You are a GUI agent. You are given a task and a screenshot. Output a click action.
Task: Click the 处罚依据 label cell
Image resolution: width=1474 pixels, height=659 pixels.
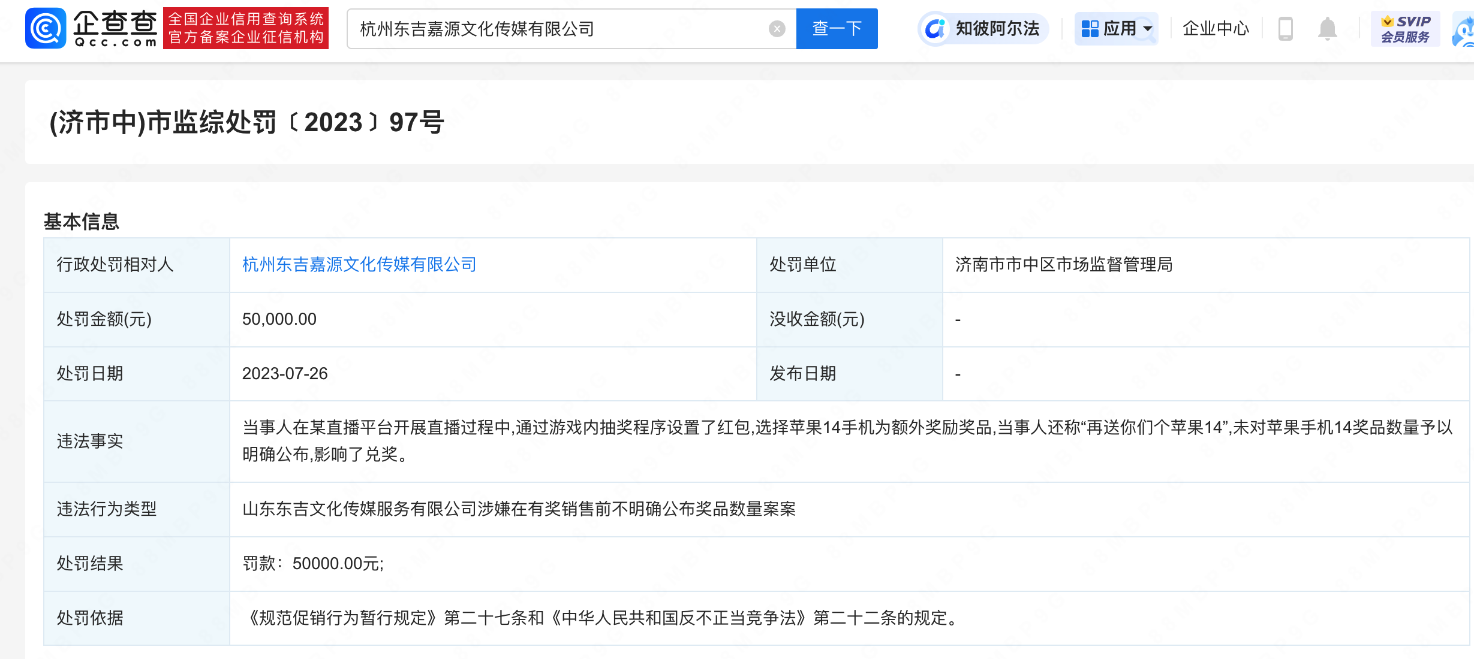coord(137,618)
